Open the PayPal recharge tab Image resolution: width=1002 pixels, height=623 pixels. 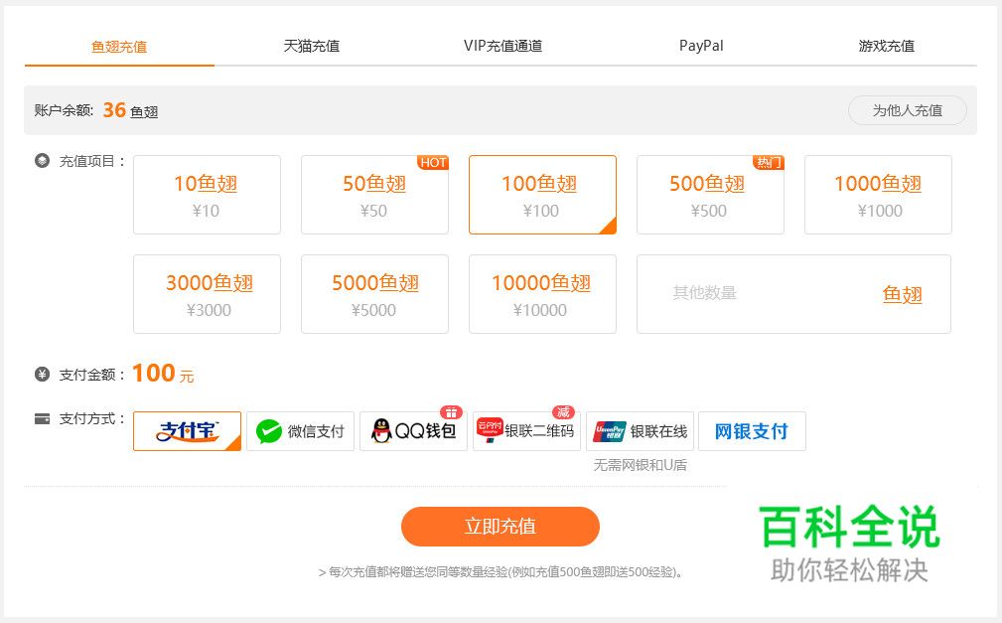coord(700,45)
